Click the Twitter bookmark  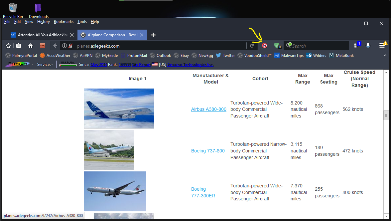pos(225,56)
